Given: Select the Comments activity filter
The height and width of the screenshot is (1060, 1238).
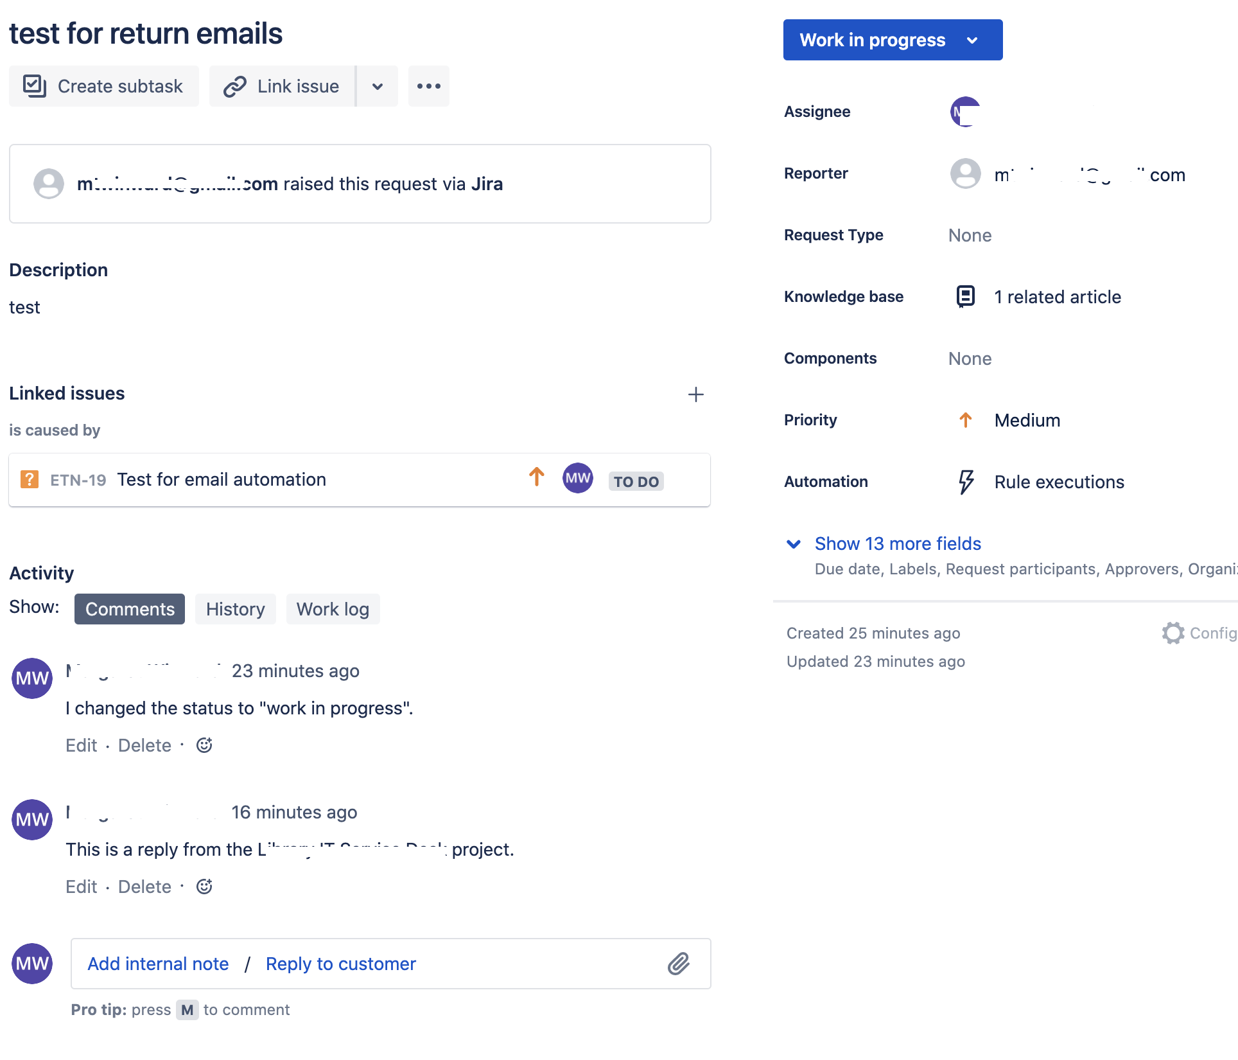Looking at the screenshot, I should point(130,609).
